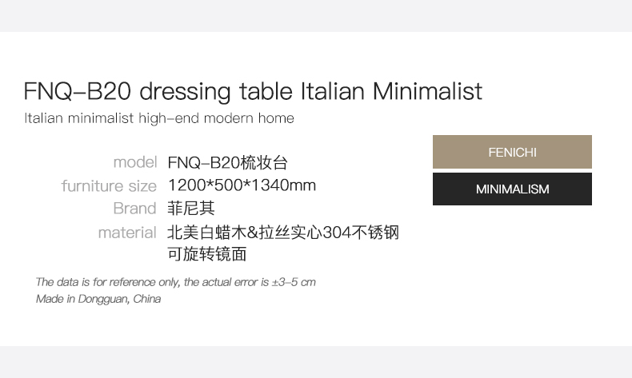Click the FNQ-B20梳妆台 model value

tap(227, 163)
